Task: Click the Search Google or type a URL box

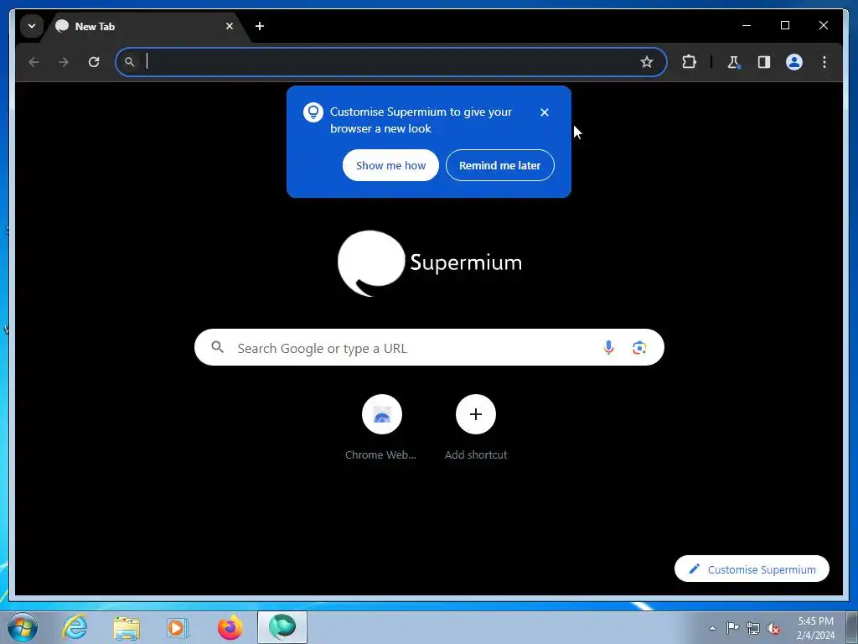Action: 429,348
